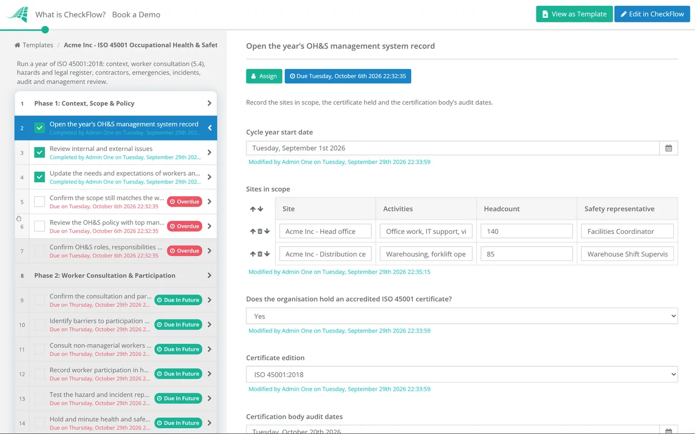The image size is (695, 434).
Task: Delete the Acme Inc - Head office row
Action: 260,231
